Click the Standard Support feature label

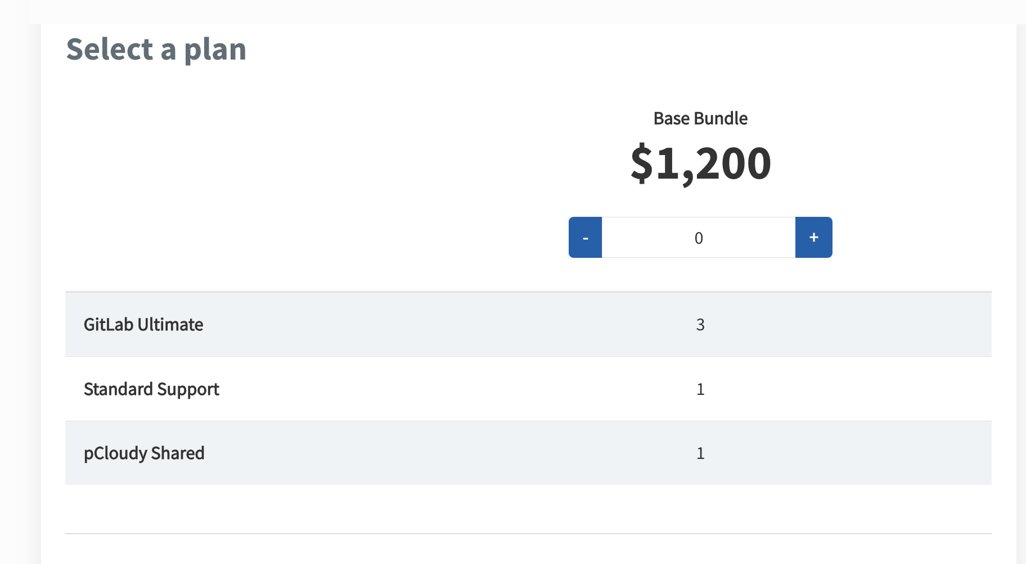click(x=151, y=389)
